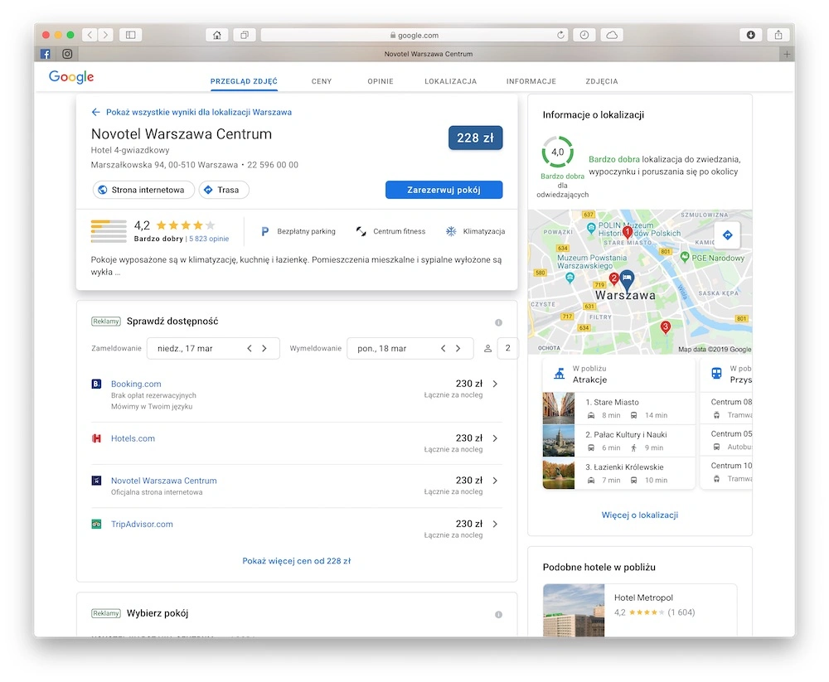Click the hotel bed pin on map
The image size is (829, 682).
click(x=627, y=279)
